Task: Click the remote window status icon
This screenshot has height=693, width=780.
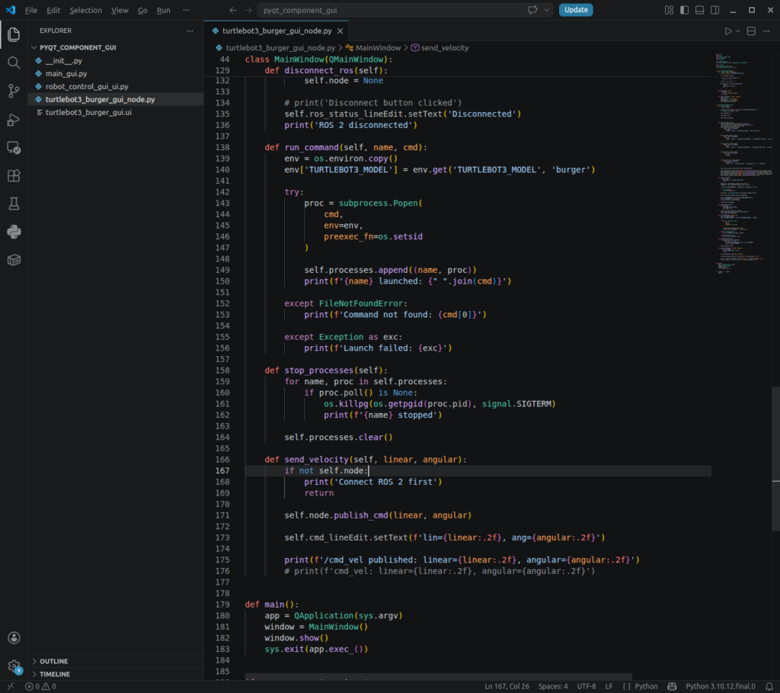Action: (x=11, y=687)
